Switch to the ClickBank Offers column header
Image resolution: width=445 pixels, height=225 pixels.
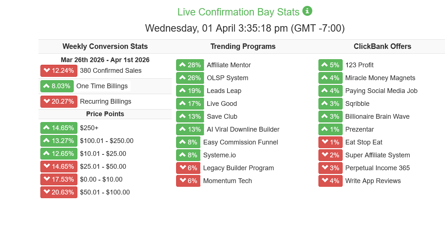point(383,46)
